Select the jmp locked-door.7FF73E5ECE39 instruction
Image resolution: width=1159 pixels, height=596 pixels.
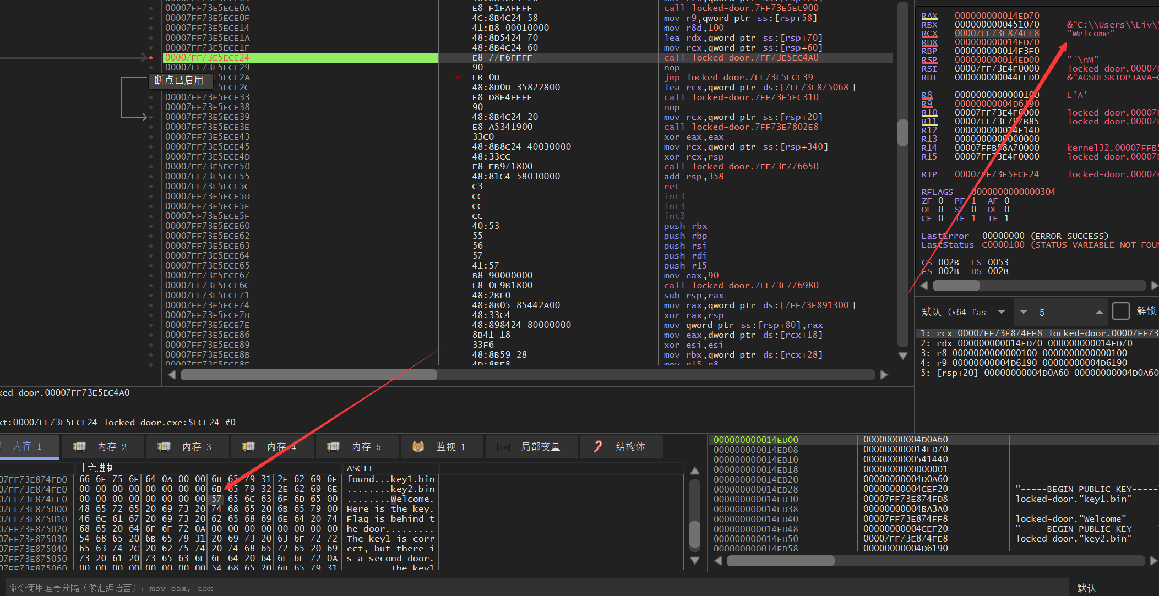click(x=738, y=78)
